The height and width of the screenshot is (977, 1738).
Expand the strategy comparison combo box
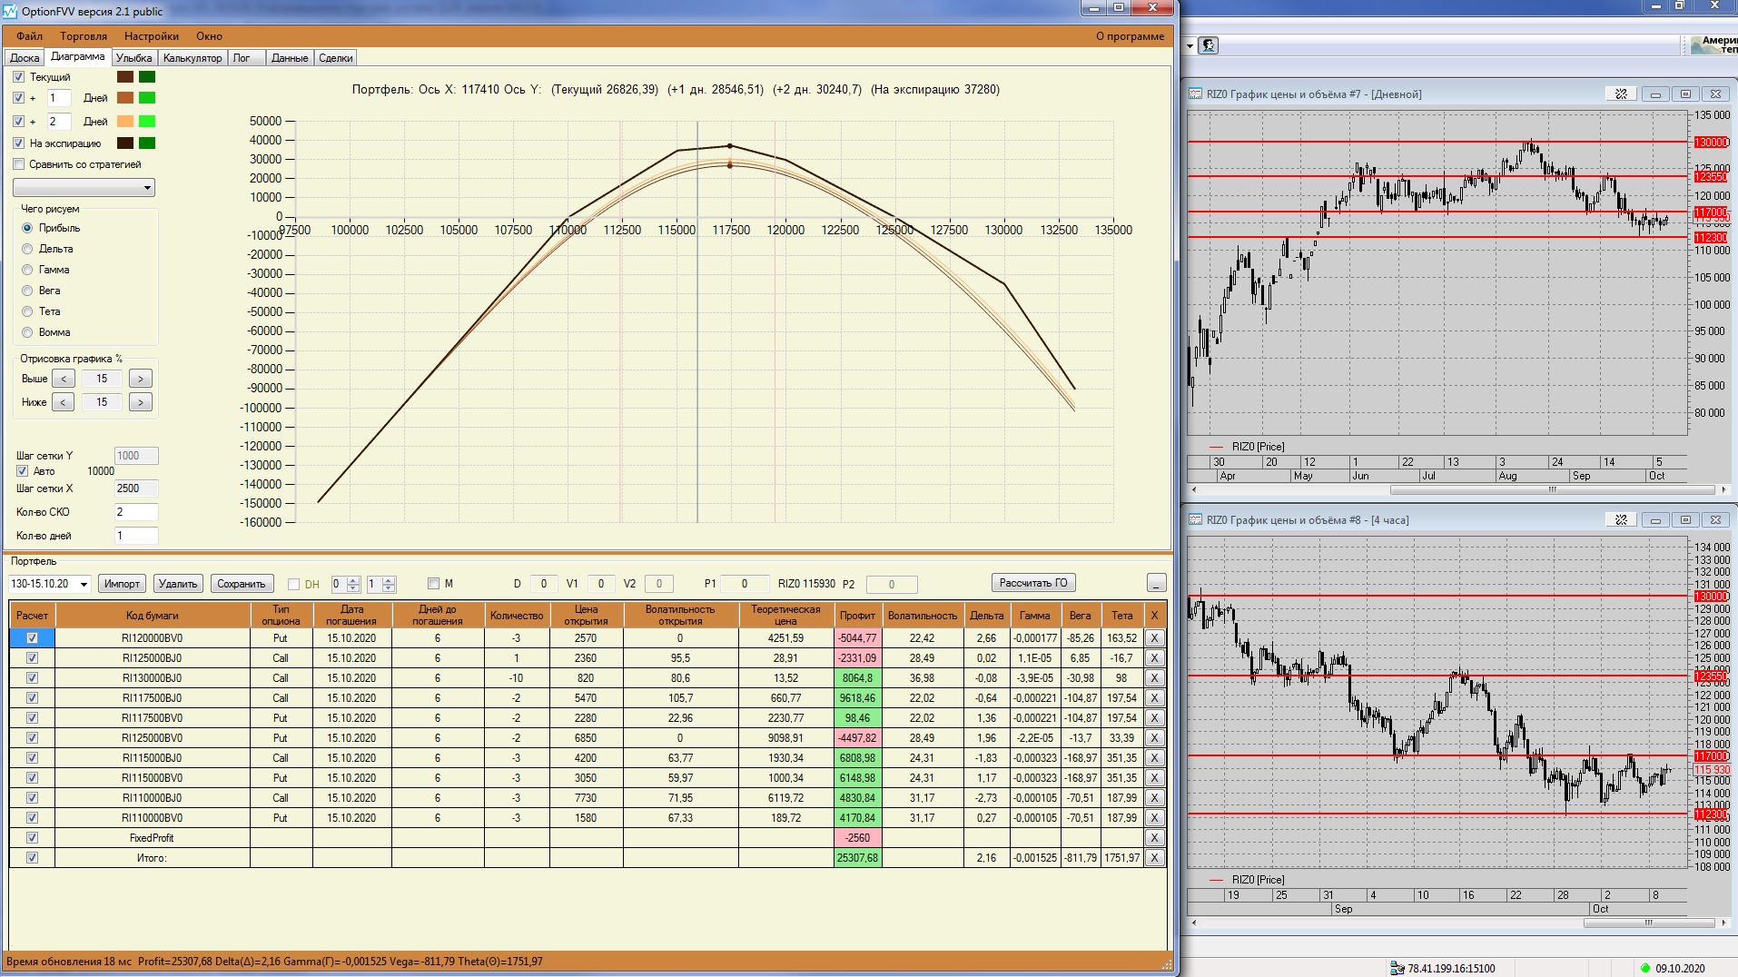click(x=147, y=188)
